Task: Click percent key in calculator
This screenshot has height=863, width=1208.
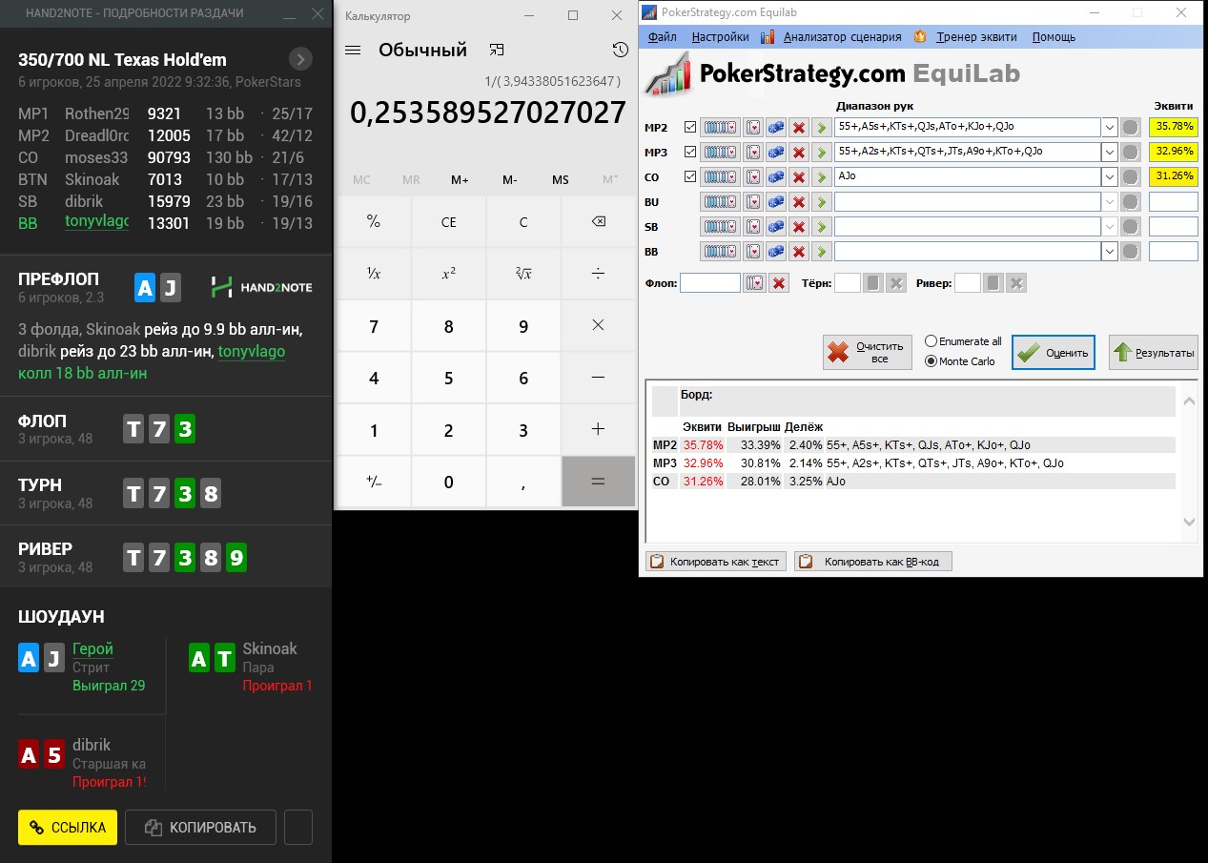Action: (x=374, y=222)
